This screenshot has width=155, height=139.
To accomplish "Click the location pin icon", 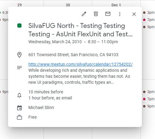I will coord(19,55).
